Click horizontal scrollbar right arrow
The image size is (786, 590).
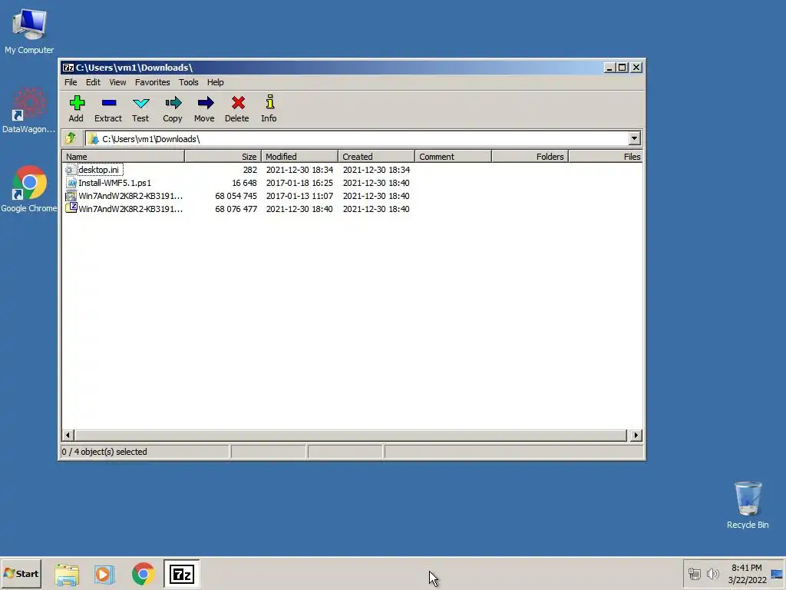(x=636, y=435)
